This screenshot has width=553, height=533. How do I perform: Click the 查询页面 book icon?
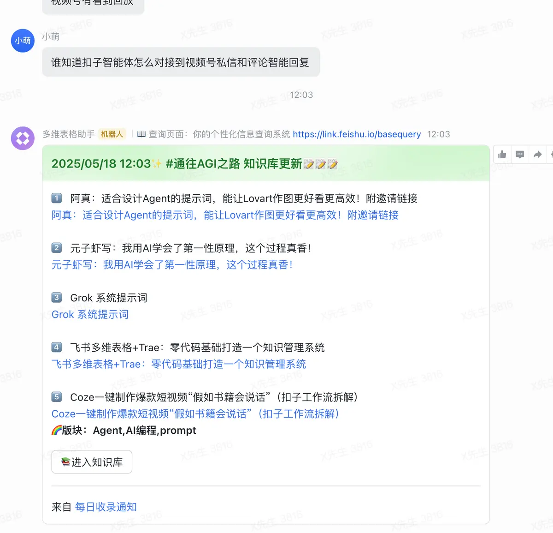[141, 134]
